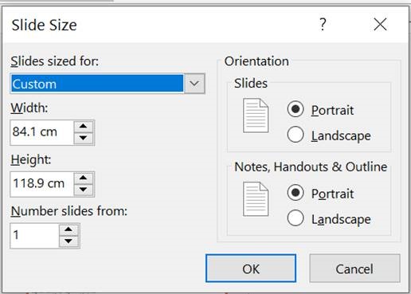Click the Slides orientation page icon
The image size is (411, 294).
256,116
